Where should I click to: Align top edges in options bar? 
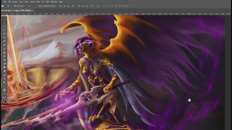click(x=79, y=6)
